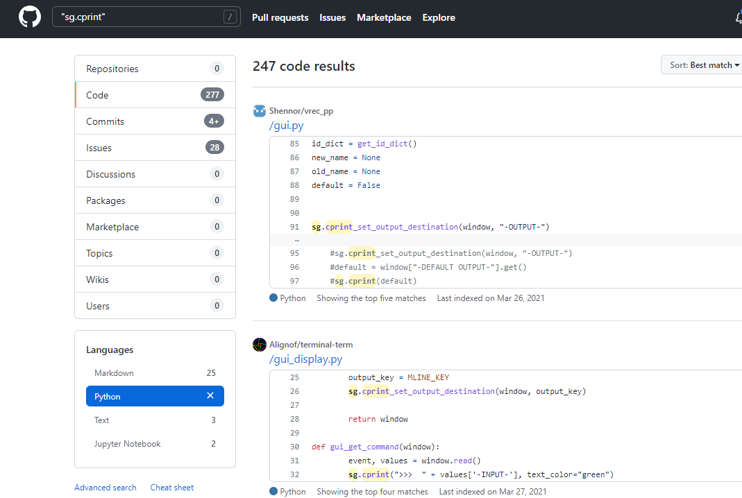
Task: Click the Python language dot under gui.py
Action: pos(273,298)
